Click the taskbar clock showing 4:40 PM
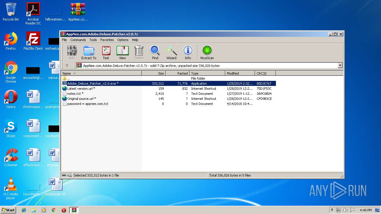 coord(366,210)
